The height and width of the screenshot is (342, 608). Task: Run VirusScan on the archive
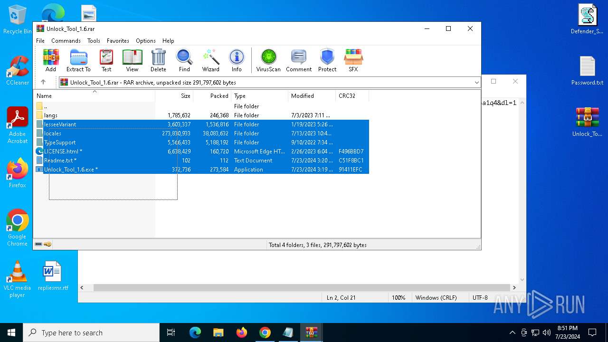(x=268, y=60)
